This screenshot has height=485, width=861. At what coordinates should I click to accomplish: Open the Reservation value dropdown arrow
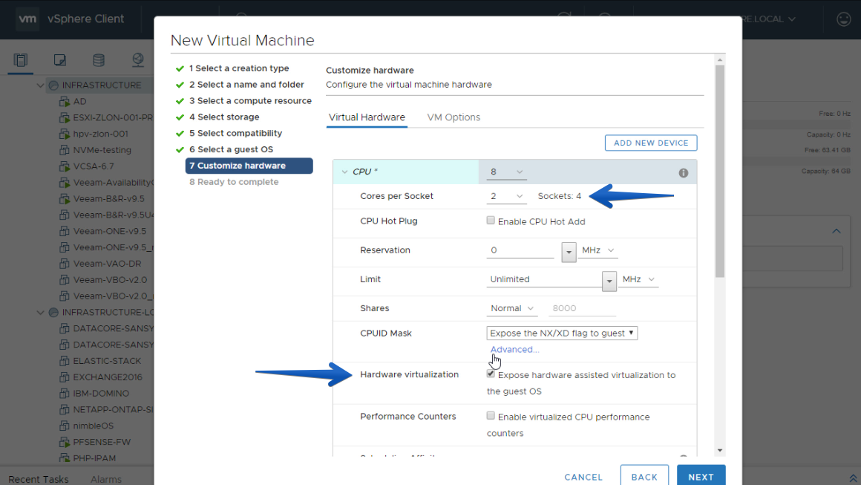pos(569,252)
